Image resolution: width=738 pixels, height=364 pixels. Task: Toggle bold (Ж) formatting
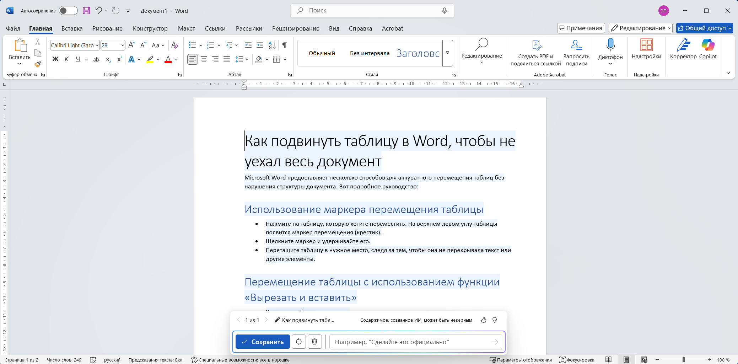(55, 59)
